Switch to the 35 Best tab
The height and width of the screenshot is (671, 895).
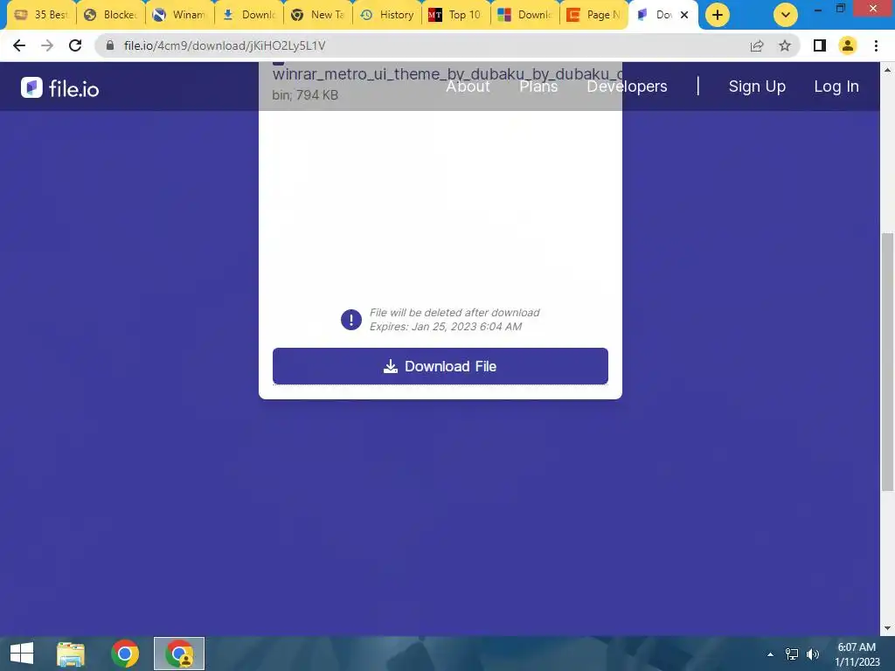pyautogui.click(x=42, y=15)
